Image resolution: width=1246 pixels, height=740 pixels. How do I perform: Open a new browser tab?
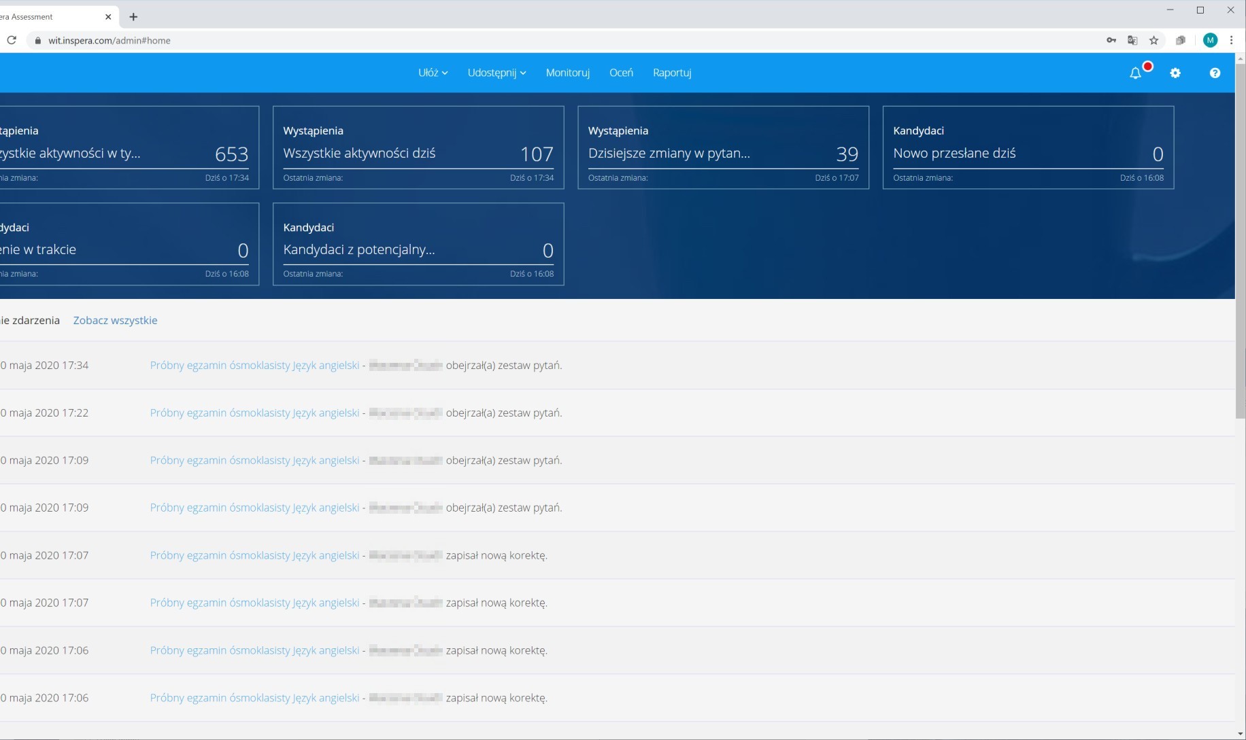[133, 16]
